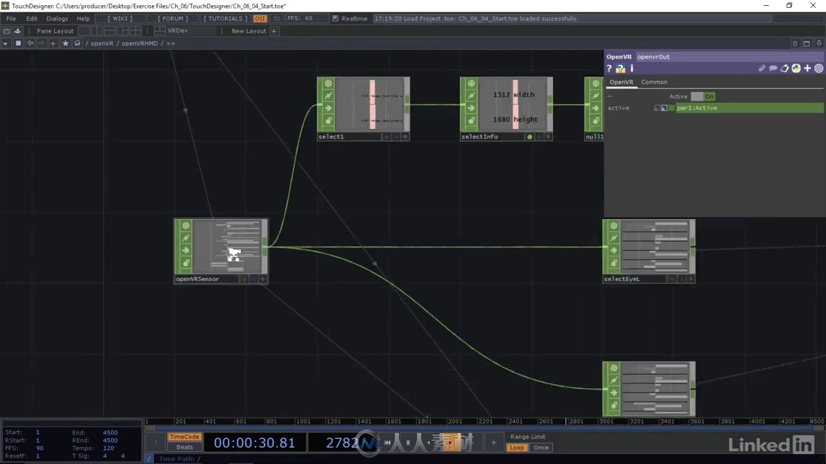Open the pane type dropdown arrow
Image resolution: width=826 pixels, height=464 pixels.
(6, 43)
